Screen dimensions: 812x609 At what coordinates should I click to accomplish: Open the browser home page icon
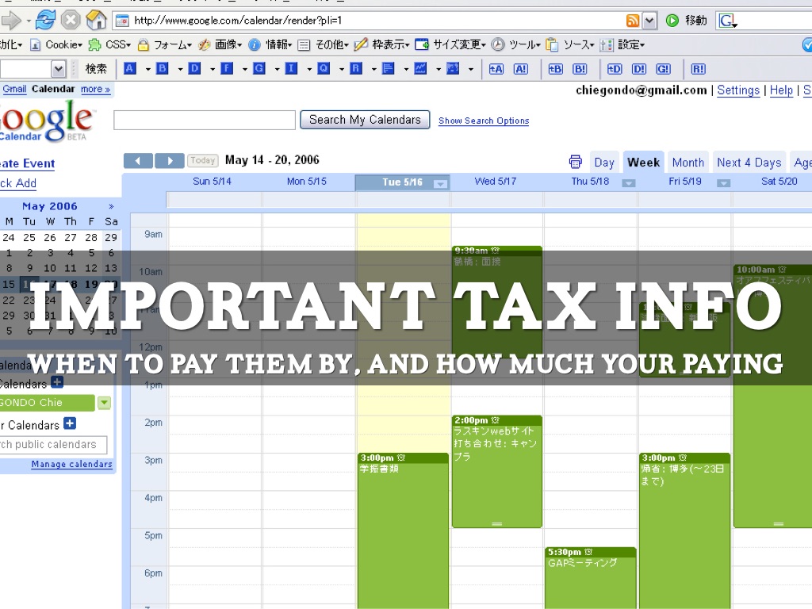pyautogui.click(x=96, y=21)
